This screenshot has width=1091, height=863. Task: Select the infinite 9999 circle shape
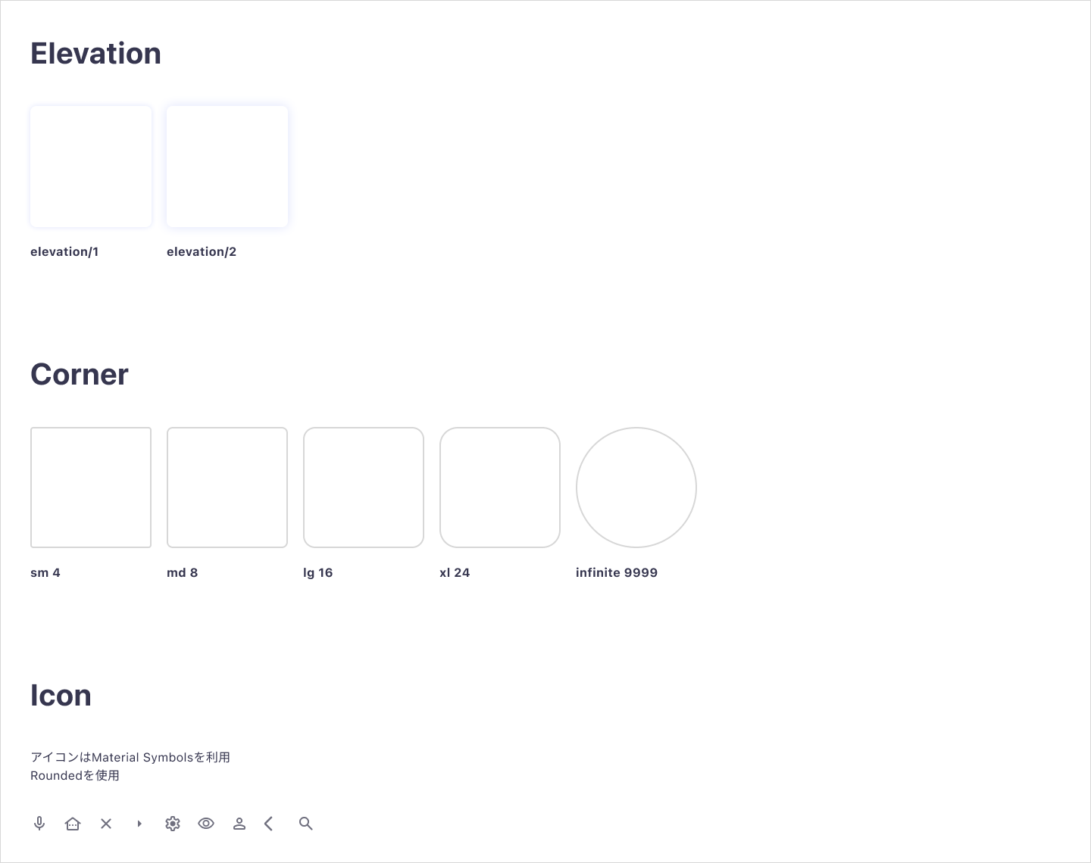(x=636, y=488)
